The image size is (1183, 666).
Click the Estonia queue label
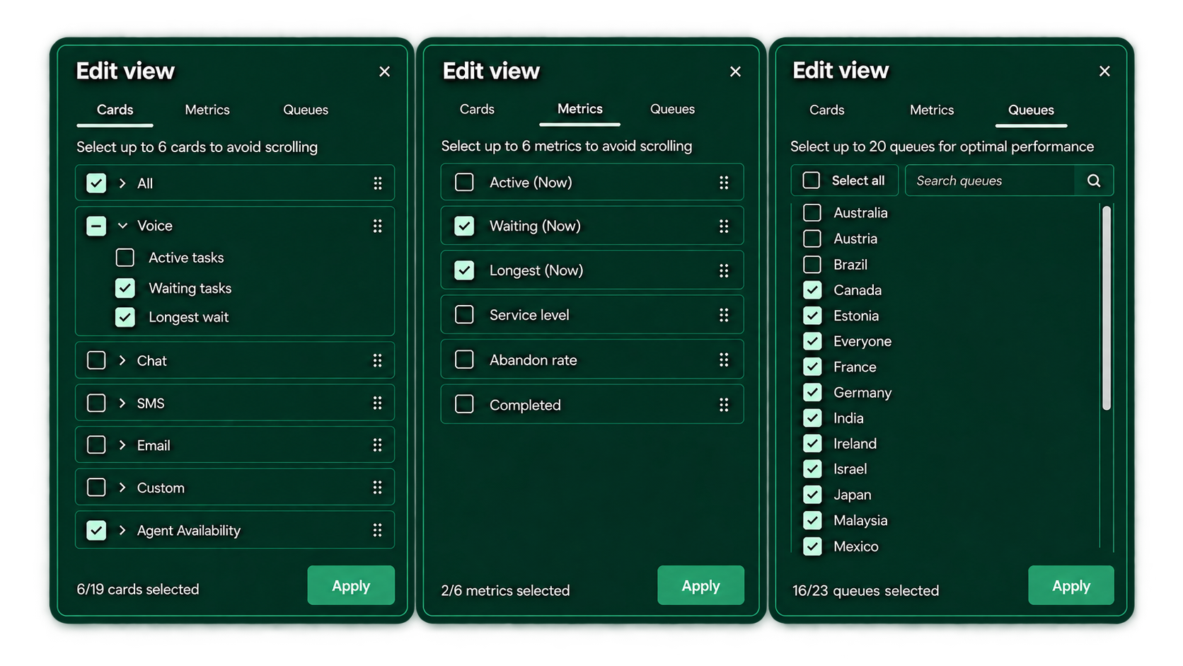pos(855,316)
